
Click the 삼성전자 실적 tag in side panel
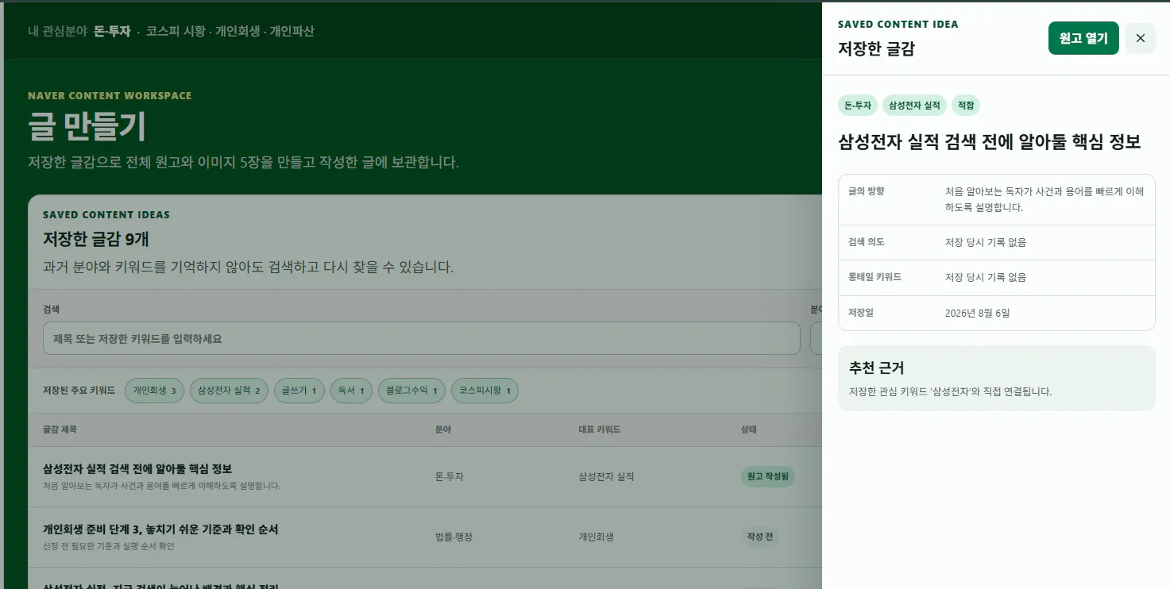point(914,105)
